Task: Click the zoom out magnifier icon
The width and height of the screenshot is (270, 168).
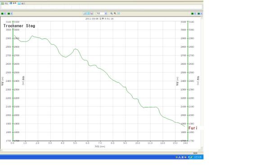Action: 115,13
